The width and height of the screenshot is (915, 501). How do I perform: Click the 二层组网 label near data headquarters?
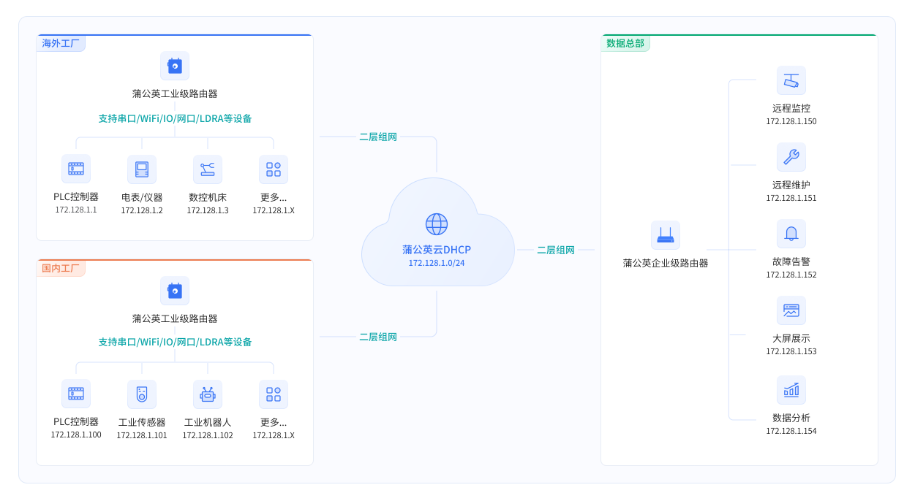tap(556, 250)
